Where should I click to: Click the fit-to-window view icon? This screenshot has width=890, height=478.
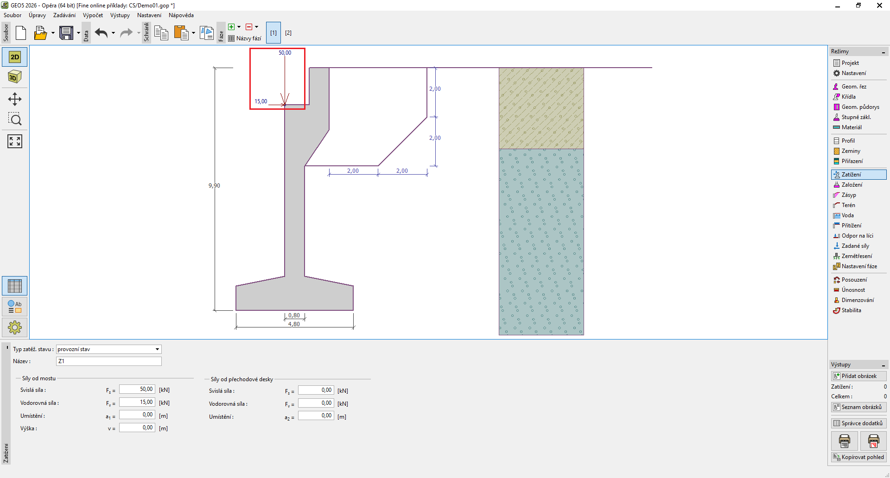pyautogui.click(x=14, y=141)
